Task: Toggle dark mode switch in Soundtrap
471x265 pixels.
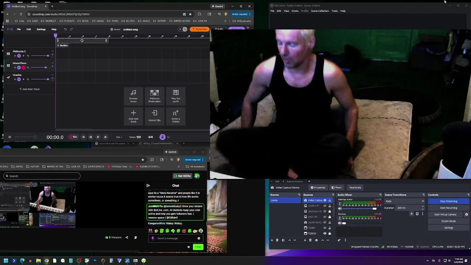Action: 183,29
